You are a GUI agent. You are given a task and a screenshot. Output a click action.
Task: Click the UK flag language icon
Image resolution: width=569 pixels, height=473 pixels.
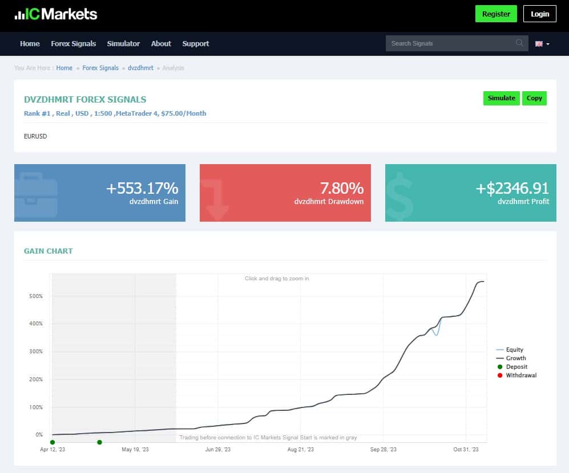pos(539,44)
